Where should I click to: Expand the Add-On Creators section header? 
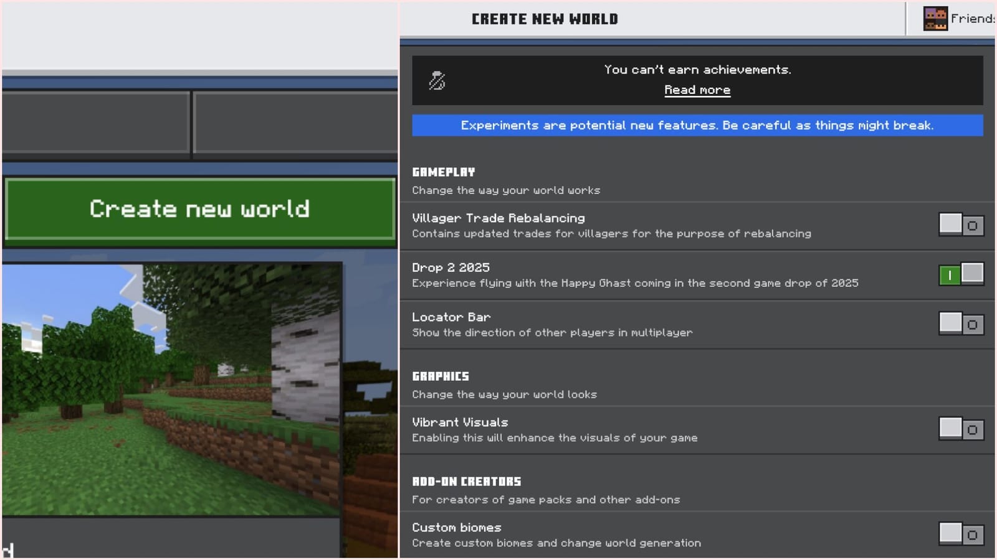tap(467, 481)
